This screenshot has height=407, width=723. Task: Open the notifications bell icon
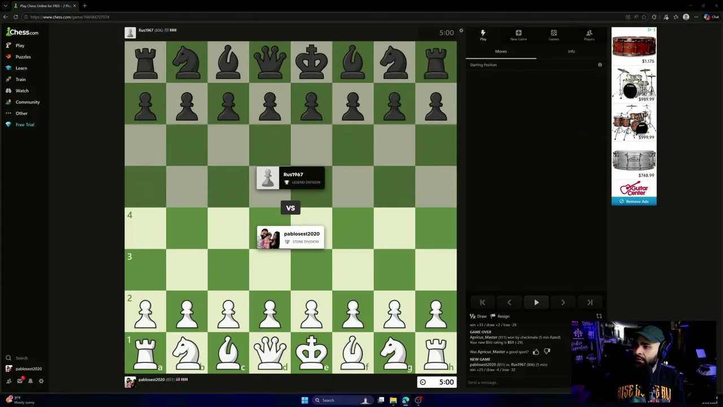(31, 381)
